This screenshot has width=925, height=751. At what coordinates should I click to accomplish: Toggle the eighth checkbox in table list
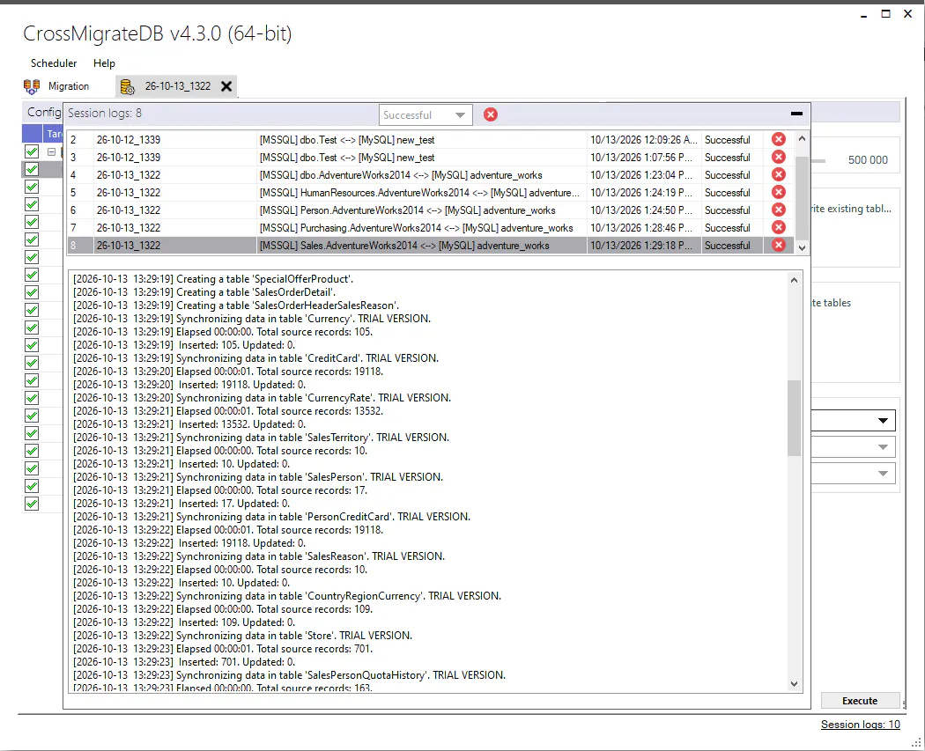32,276
